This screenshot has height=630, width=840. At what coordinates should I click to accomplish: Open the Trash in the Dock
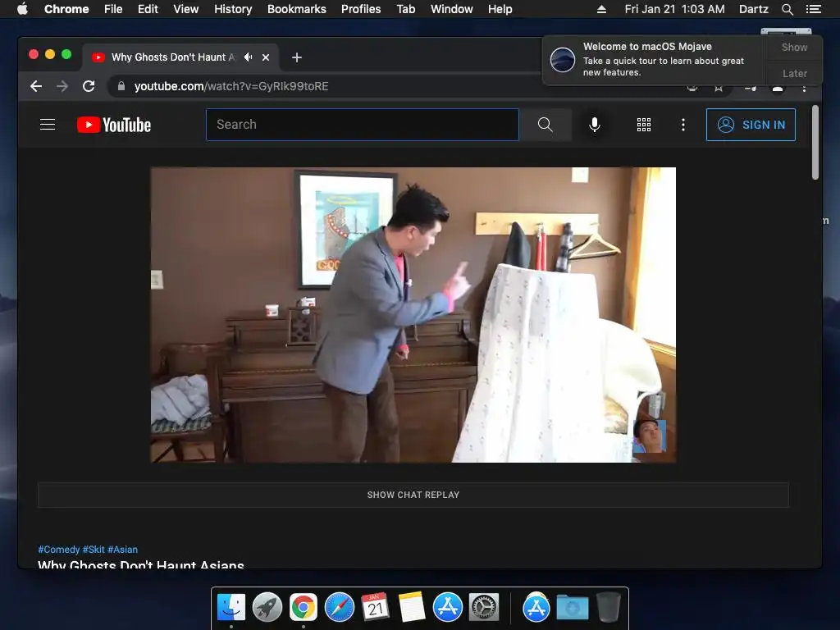[608, 608]
